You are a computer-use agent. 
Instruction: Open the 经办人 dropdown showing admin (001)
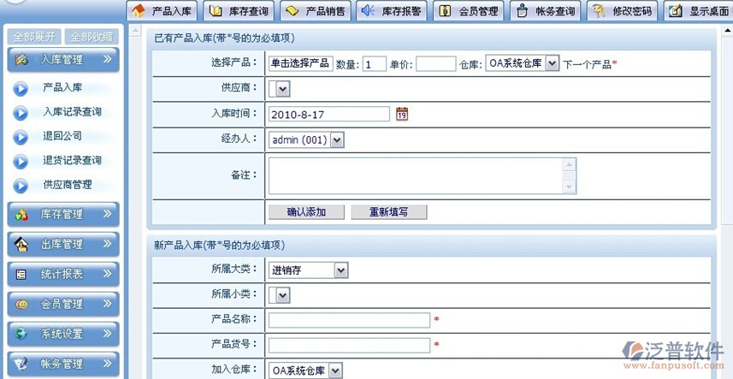306,139
